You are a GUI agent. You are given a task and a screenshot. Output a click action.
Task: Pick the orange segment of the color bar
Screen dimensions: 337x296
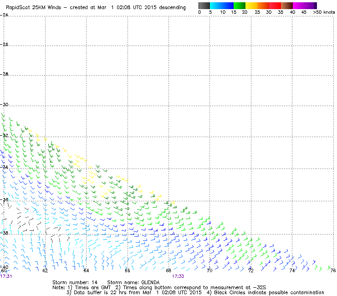click(263, 5)
